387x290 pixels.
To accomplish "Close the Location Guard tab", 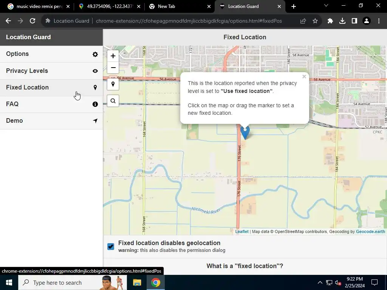I will (279, 6).
